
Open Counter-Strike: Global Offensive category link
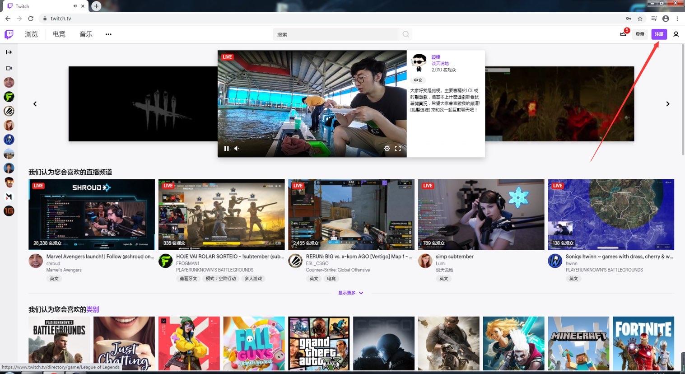(x=338, y=270)
